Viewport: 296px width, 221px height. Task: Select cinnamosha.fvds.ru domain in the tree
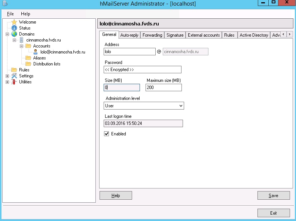[44, 40]
